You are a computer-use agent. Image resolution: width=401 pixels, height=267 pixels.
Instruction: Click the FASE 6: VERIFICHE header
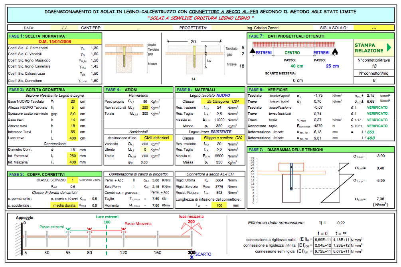(x=320, y=90)
